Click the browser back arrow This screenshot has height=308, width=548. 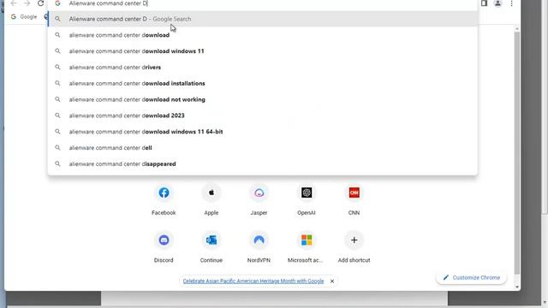(x=14, y=3)
